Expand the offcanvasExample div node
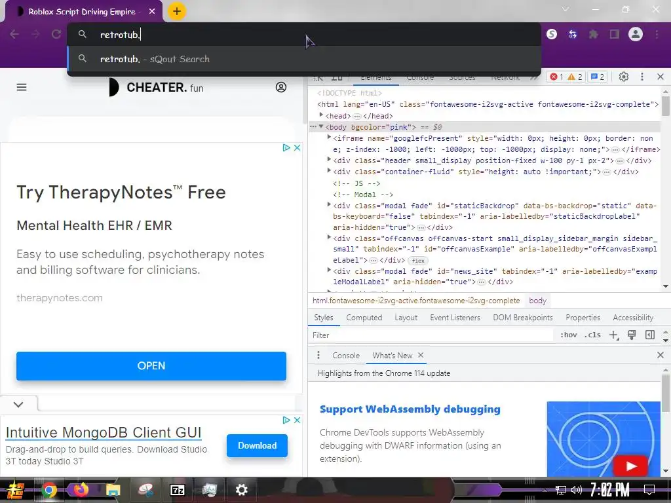 (329, 237)
